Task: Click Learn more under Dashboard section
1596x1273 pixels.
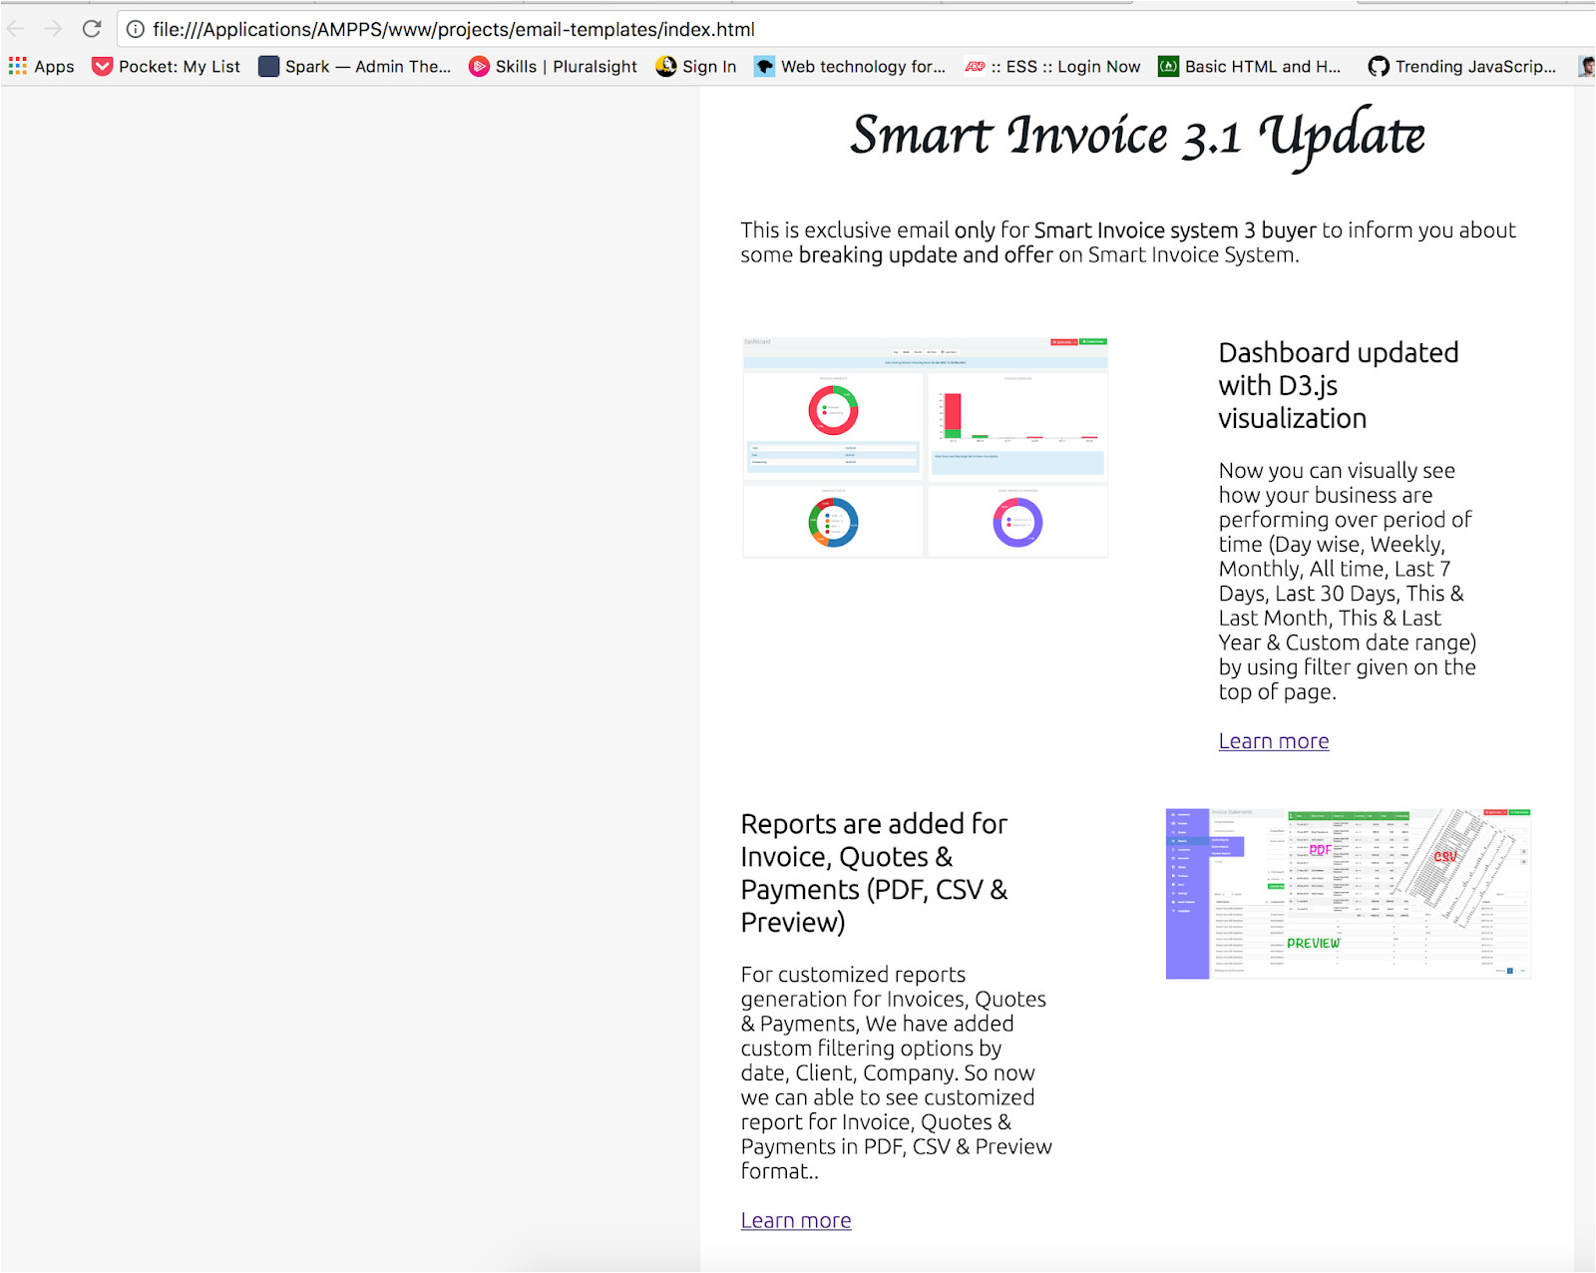Action: click(x=1273, y=741)
